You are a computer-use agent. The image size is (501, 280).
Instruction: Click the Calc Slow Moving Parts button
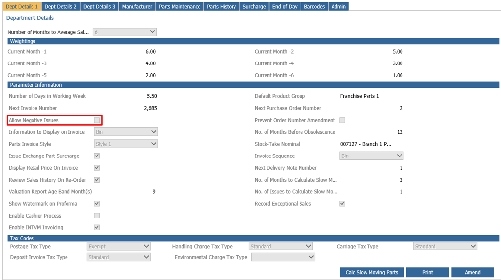click(372, 272)
